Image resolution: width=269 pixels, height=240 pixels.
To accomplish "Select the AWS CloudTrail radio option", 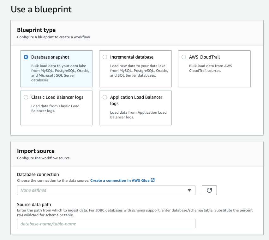I will (184, 57).
